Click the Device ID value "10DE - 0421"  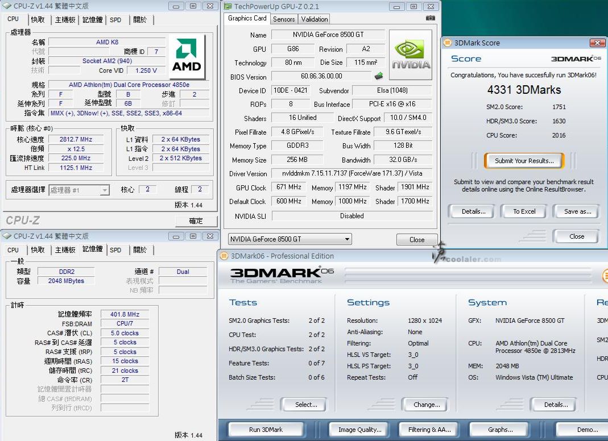click(x=291, y=90)
